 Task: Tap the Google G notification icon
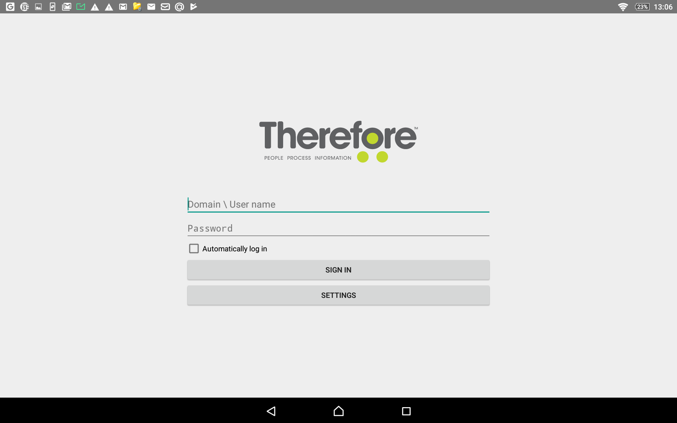[x=10, y=7]
